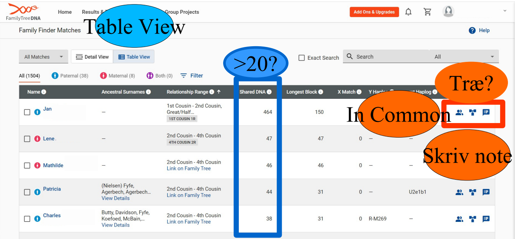Go to the Home menu
Image resolution: width=515 pixels, height=239 pixels.
65,12
